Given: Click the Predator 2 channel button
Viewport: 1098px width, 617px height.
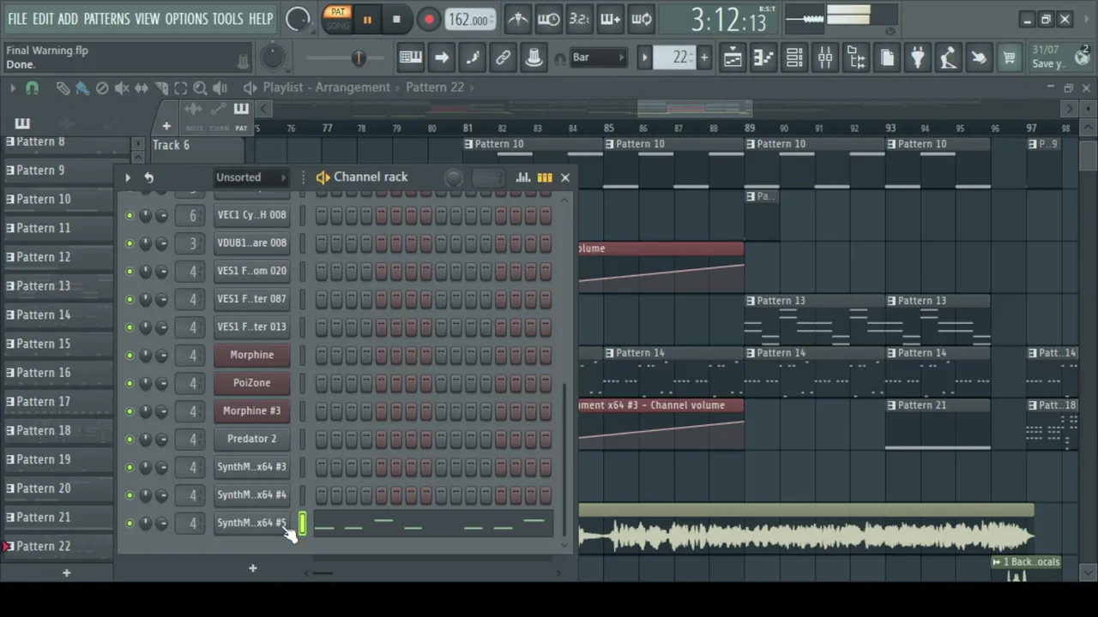Looking at the screenshot, I should (x=251, y=439).
